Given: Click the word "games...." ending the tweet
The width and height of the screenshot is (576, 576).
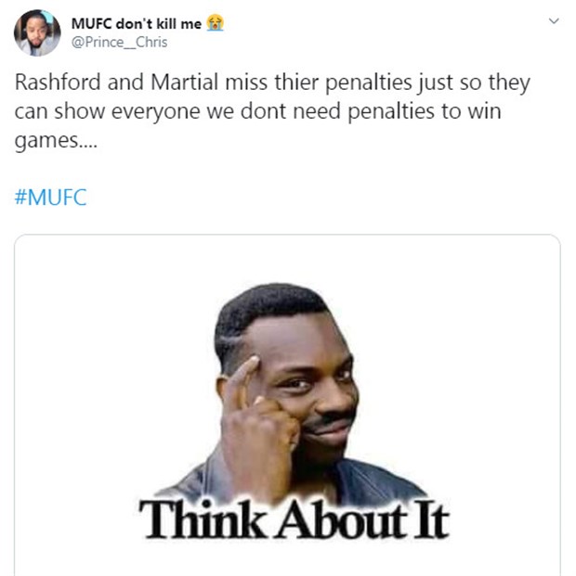Looking at the screenshot, I should (x=56, y=141).
